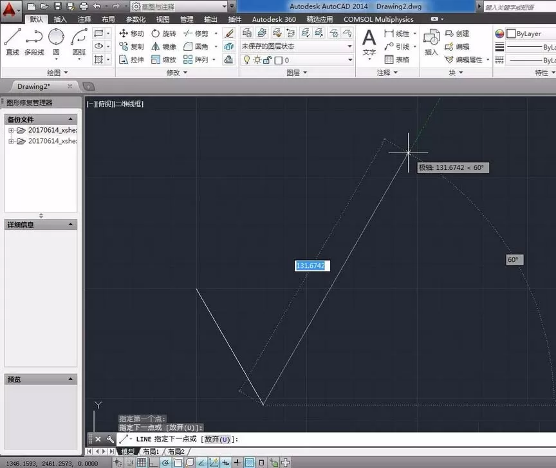Click the Plot (print) icon
The width and height of the screenshot is (556, 468).
[x=84, y=6]
